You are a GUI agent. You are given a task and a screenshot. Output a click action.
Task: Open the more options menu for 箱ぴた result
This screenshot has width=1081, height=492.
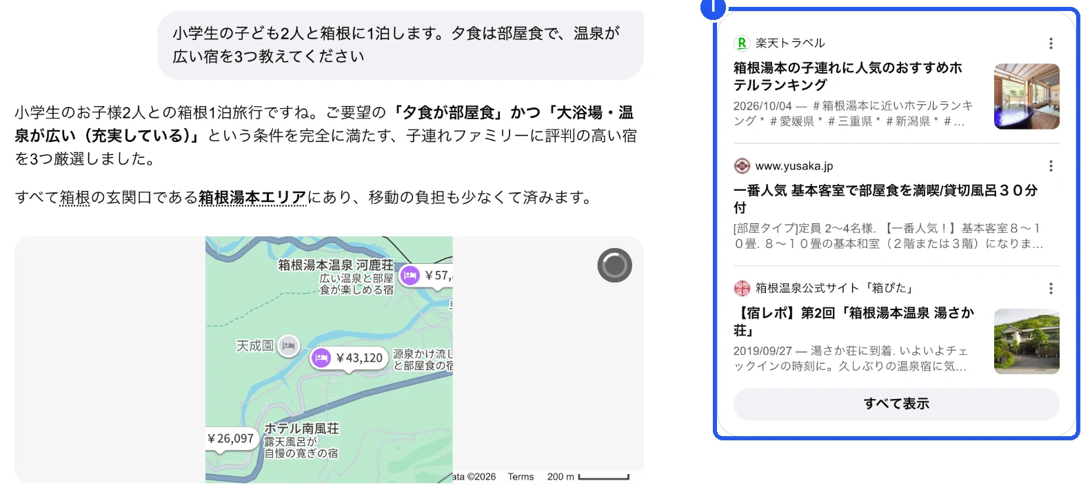pyautogui.click(x=1051, y=288)
